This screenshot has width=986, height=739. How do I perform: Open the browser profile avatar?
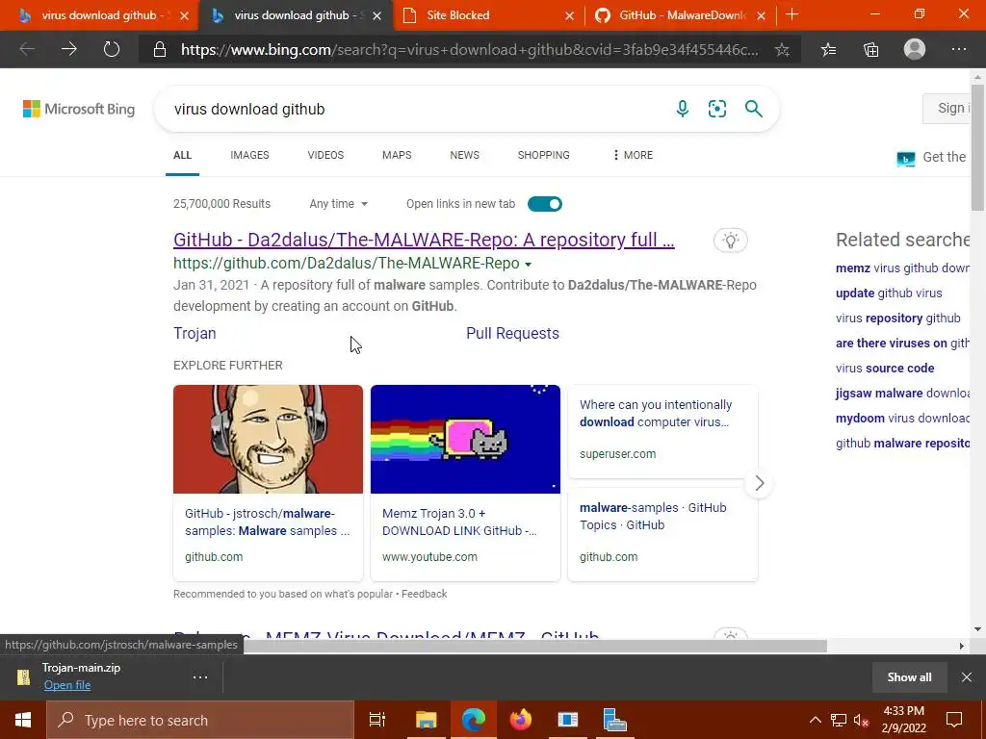915,49
